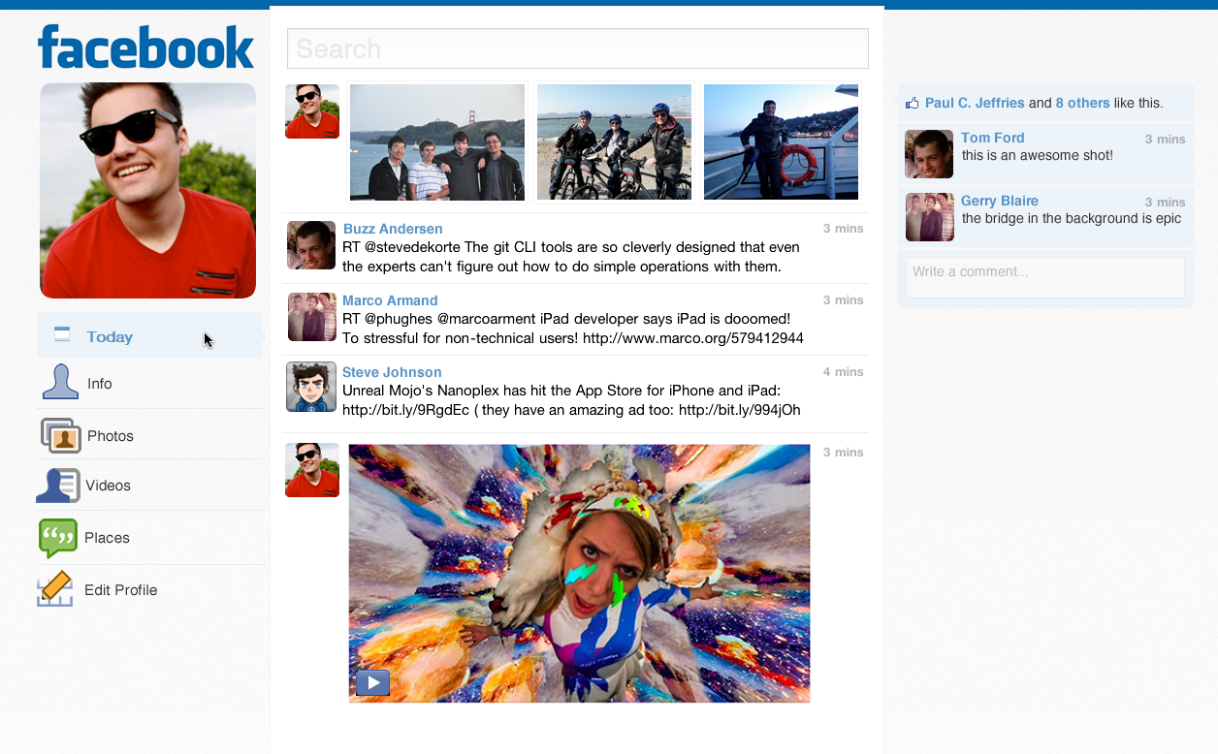Click the Facebook logo
The height and width of the screenshot is (754, 1218).
[145, 47]
